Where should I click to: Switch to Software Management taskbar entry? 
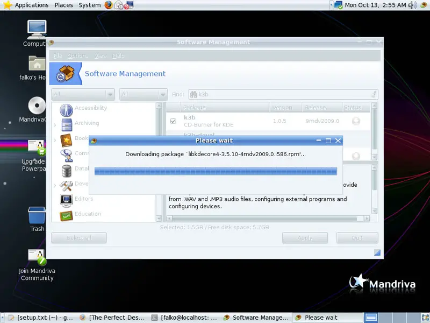click(256, 318)
